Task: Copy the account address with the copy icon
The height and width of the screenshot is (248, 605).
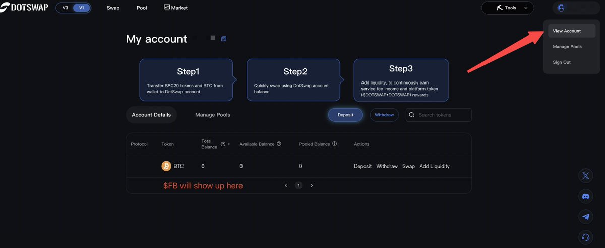Action: (224, 39)
